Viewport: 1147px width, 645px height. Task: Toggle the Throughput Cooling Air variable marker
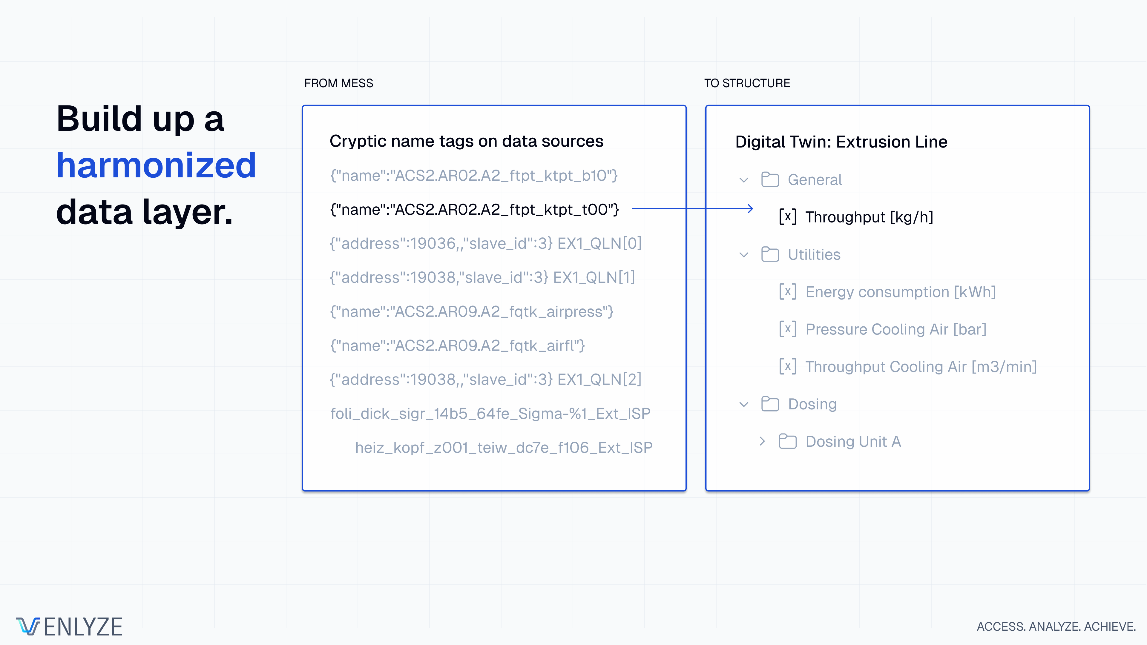click(x=787, y=366)
